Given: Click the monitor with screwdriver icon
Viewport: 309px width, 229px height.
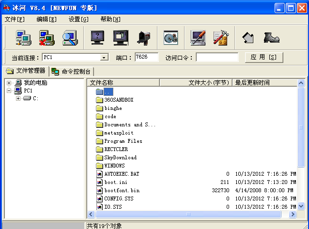Looking at the screenshot, I should click(198, 38).
